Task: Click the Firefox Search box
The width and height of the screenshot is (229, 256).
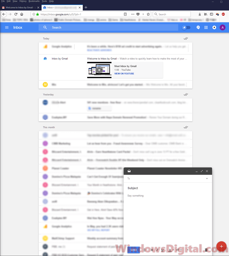Action: tap(172, 14)
